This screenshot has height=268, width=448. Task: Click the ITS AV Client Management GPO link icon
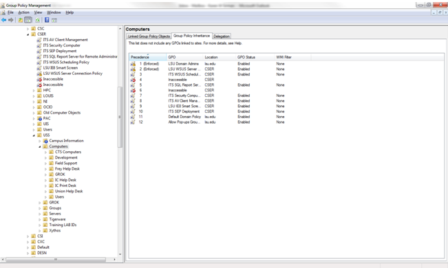(39, 40)
